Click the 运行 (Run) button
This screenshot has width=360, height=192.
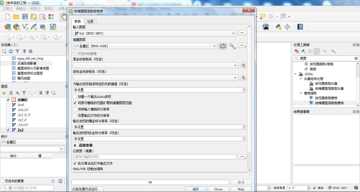coord(195,189)
